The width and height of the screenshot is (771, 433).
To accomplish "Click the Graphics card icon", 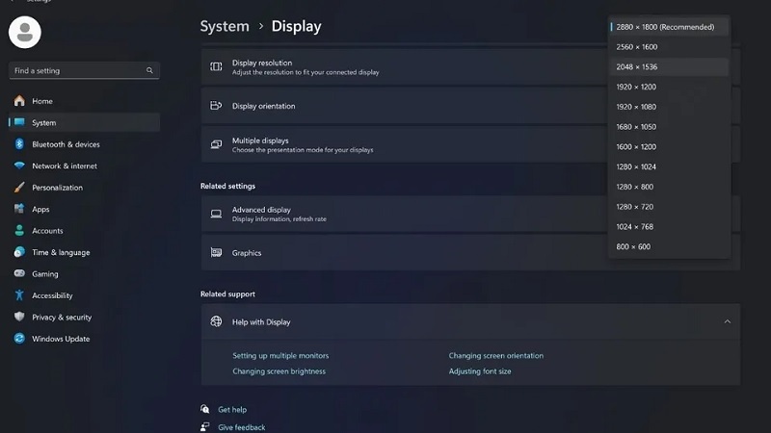I will [x=216, y=252].
